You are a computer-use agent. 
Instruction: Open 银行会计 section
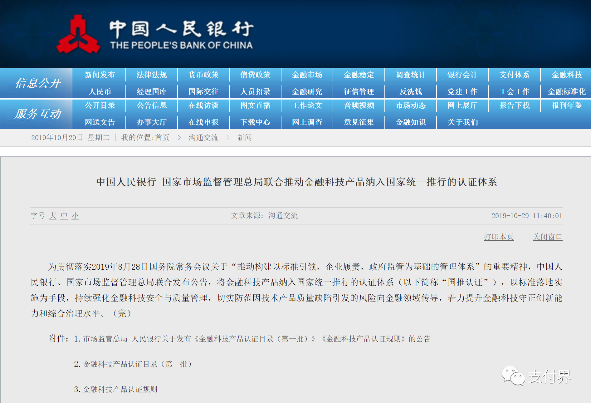pyautogui.click(x=462, y=75)
